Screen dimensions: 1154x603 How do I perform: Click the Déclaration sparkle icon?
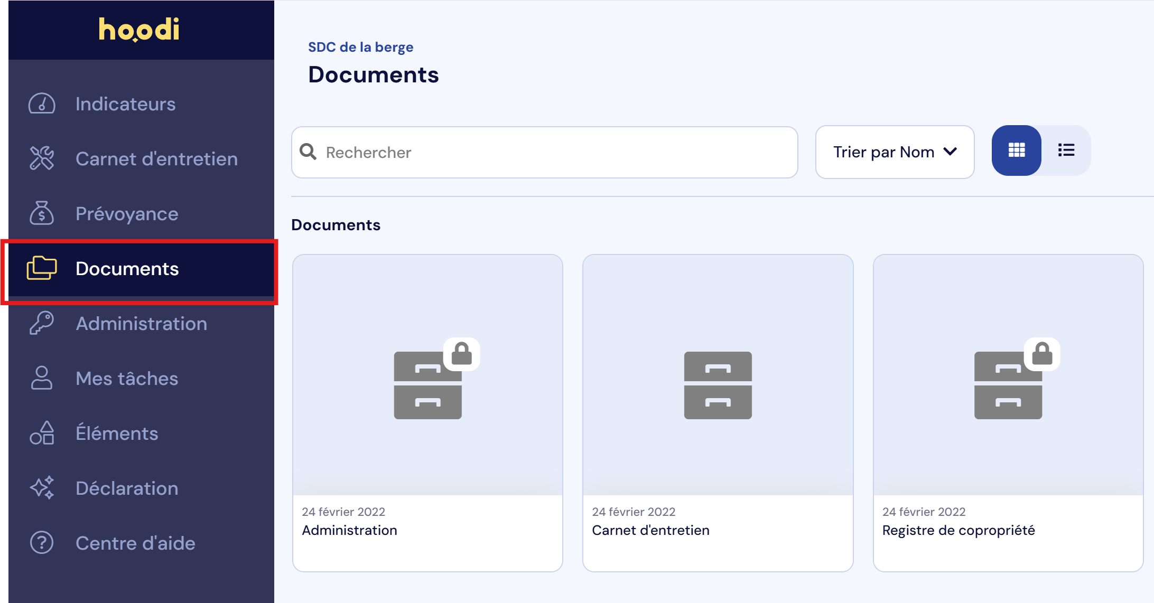click(x=42, y=488)
